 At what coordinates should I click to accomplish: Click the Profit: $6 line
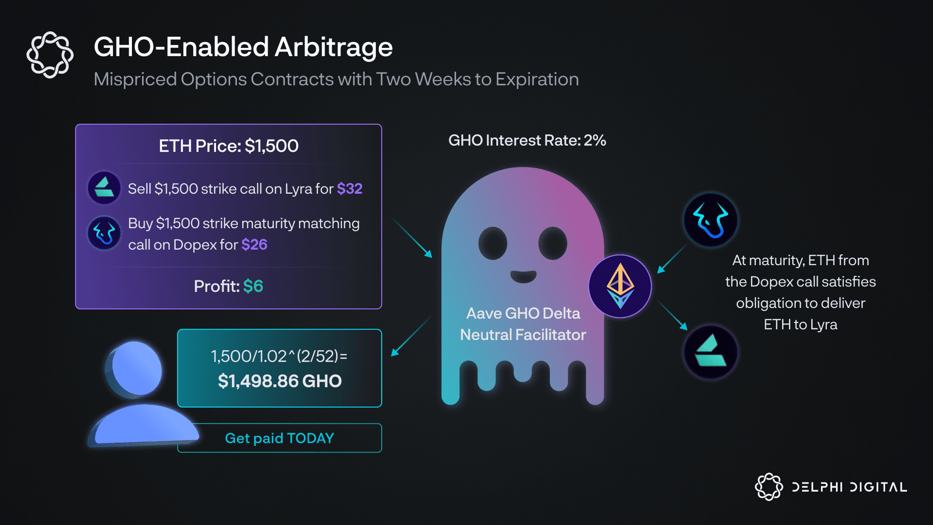tap(229, 286)
